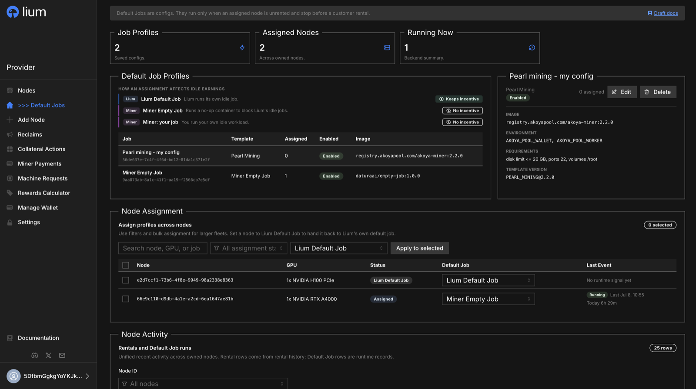Open bulk Lium Default Job profile dropdown
This screenshot has width=696, height=389.
pos(339,248)
